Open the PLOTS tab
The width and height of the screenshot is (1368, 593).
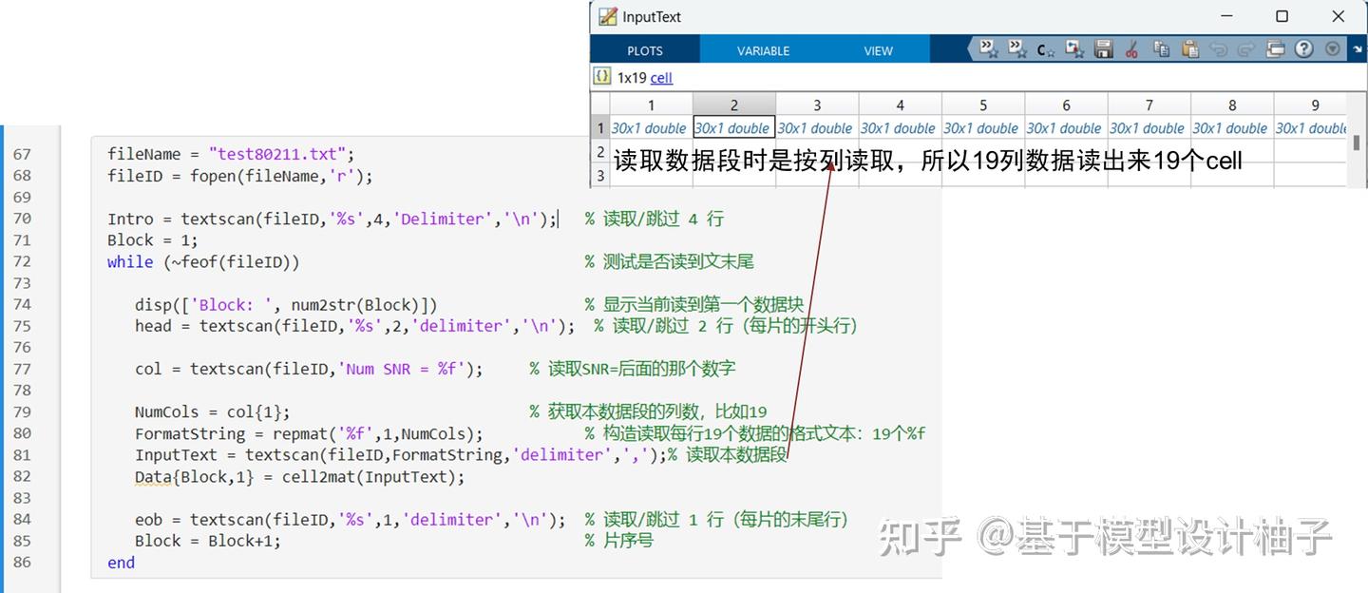coord(644,49)
